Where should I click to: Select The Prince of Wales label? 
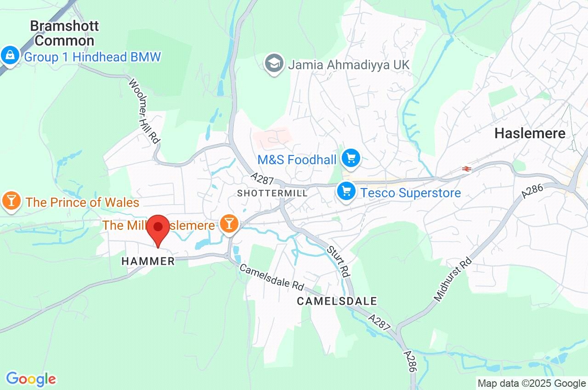(x=82, y=202)
